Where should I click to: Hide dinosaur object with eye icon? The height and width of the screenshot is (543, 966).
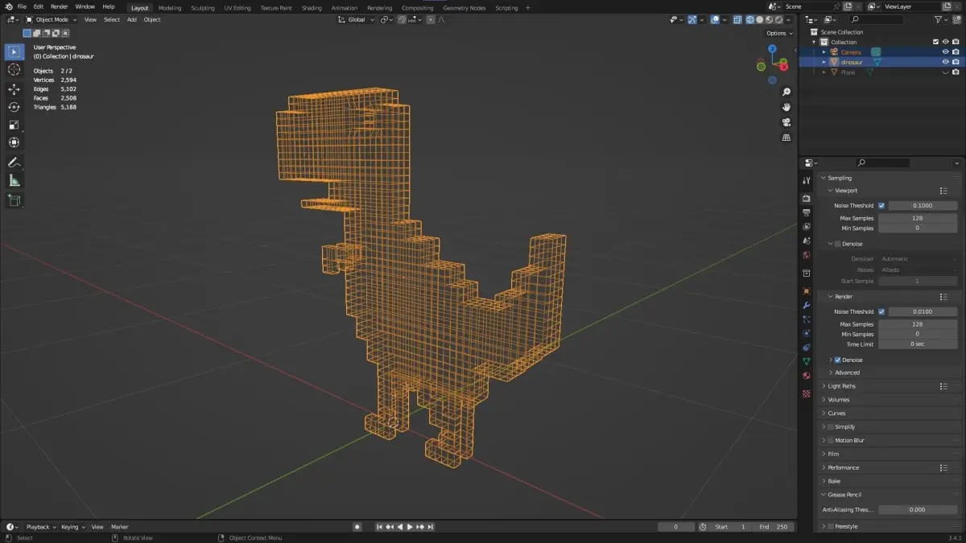pos(946,62)
